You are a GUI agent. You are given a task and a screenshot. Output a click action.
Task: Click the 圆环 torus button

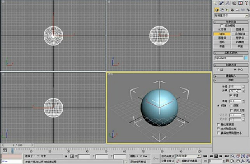coord(222,42)
